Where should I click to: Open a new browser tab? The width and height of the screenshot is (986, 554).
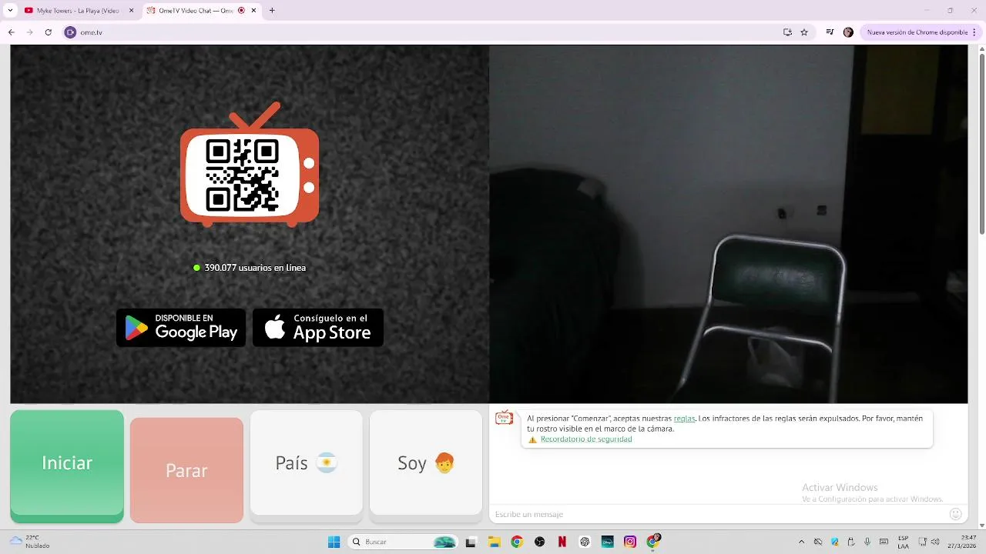(272, 11)
